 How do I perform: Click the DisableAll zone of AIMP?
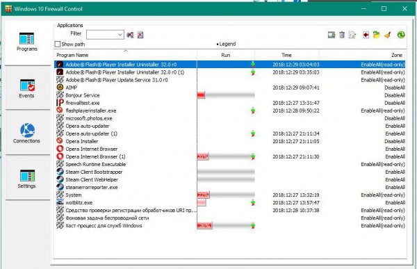(x=395, y=88)
